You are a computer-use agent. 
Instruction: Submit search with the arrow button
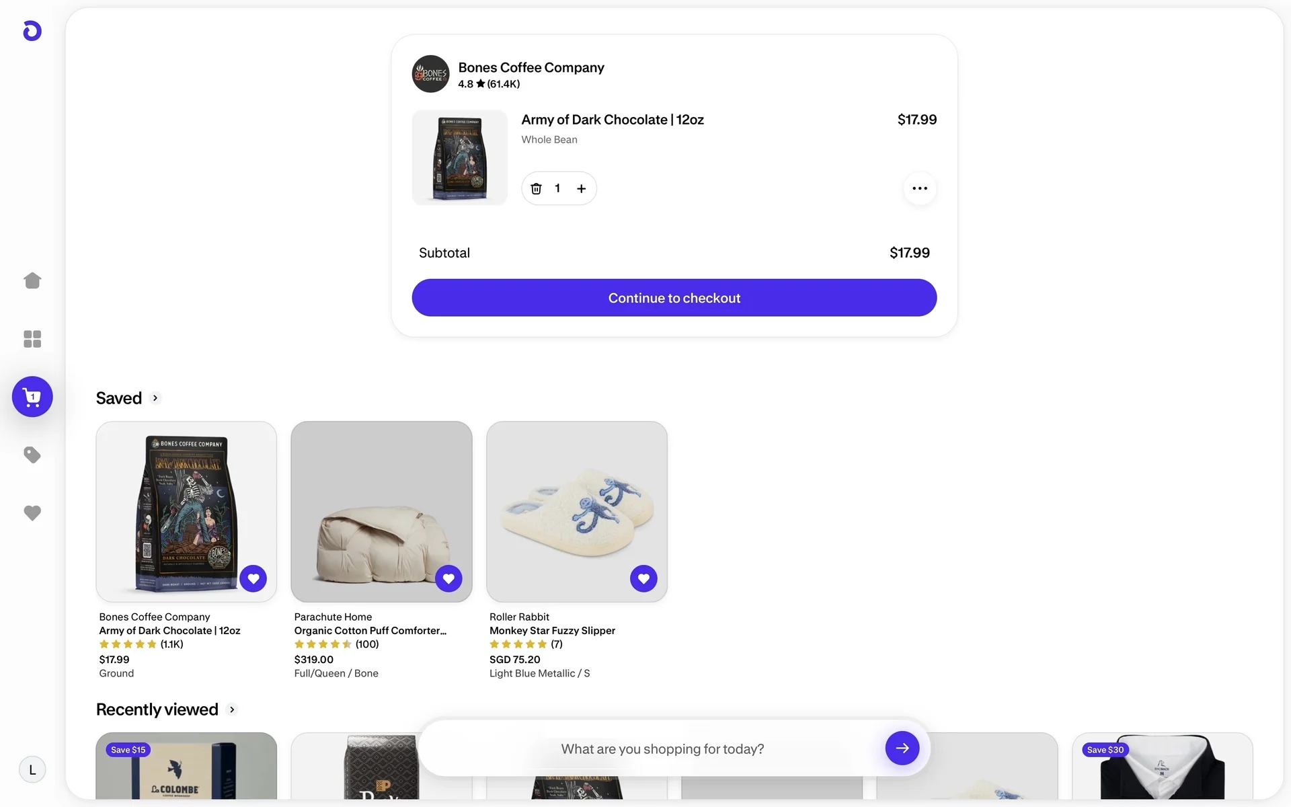click(902, 748)
